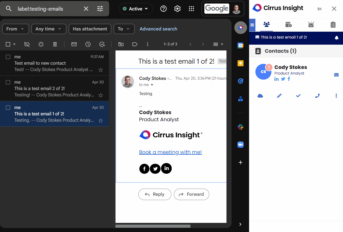Open Cody Stokes Twitter icon in Cirrus

point(283,79)
